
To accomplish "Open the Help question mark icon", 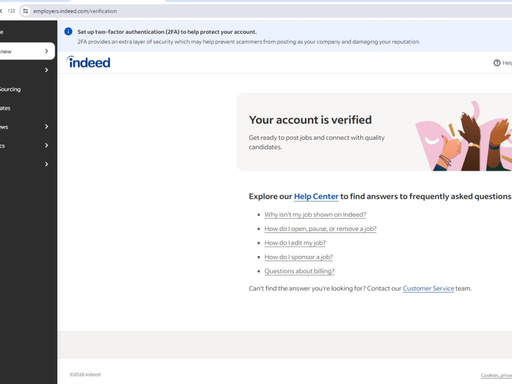I will [497, 62].
